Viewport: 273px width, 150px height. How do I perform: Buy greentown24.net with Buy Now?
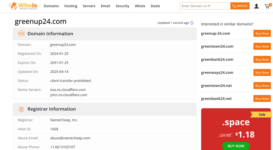pyautogui.click(x=262, y=86)
